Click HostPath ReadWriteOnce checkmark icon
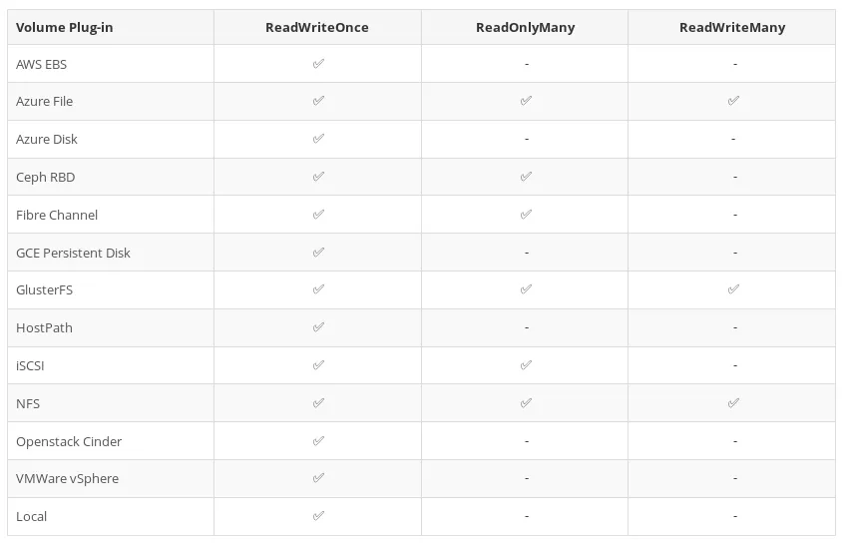Screen dimensions: 845x548 point(318,327)
